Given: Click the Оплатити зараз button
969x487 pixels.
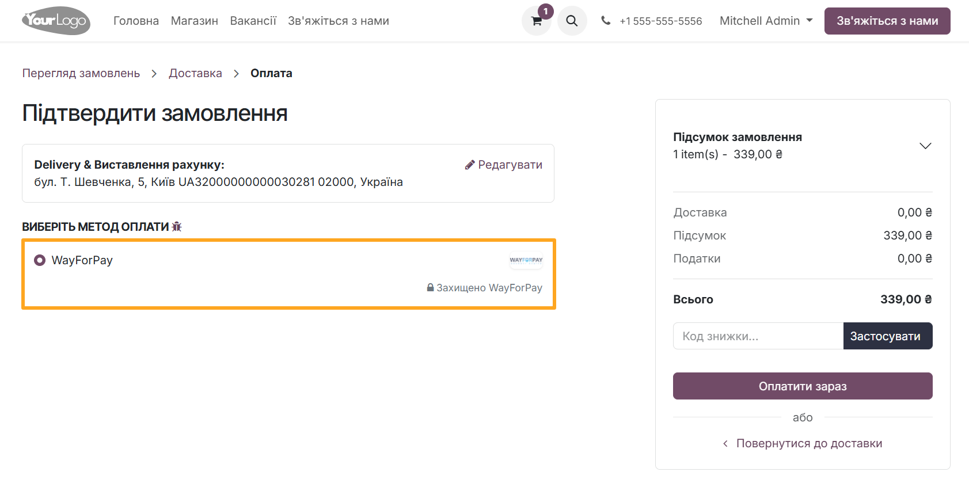Looking at the screenshot, I should click(802, 386).
